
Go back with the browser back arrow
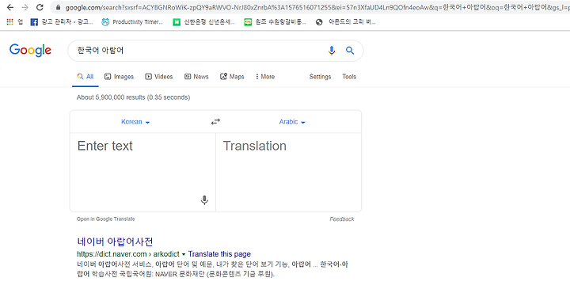pyautogui.click(x=10, y=7)
